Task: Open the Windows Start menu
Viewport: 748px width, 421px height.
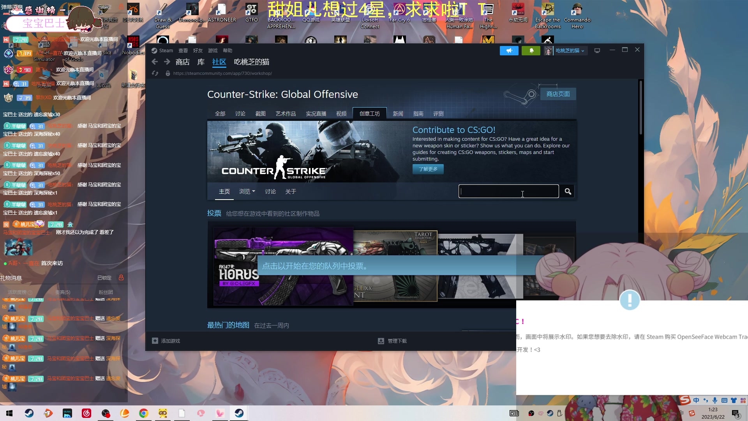Action: coord(9,413)
